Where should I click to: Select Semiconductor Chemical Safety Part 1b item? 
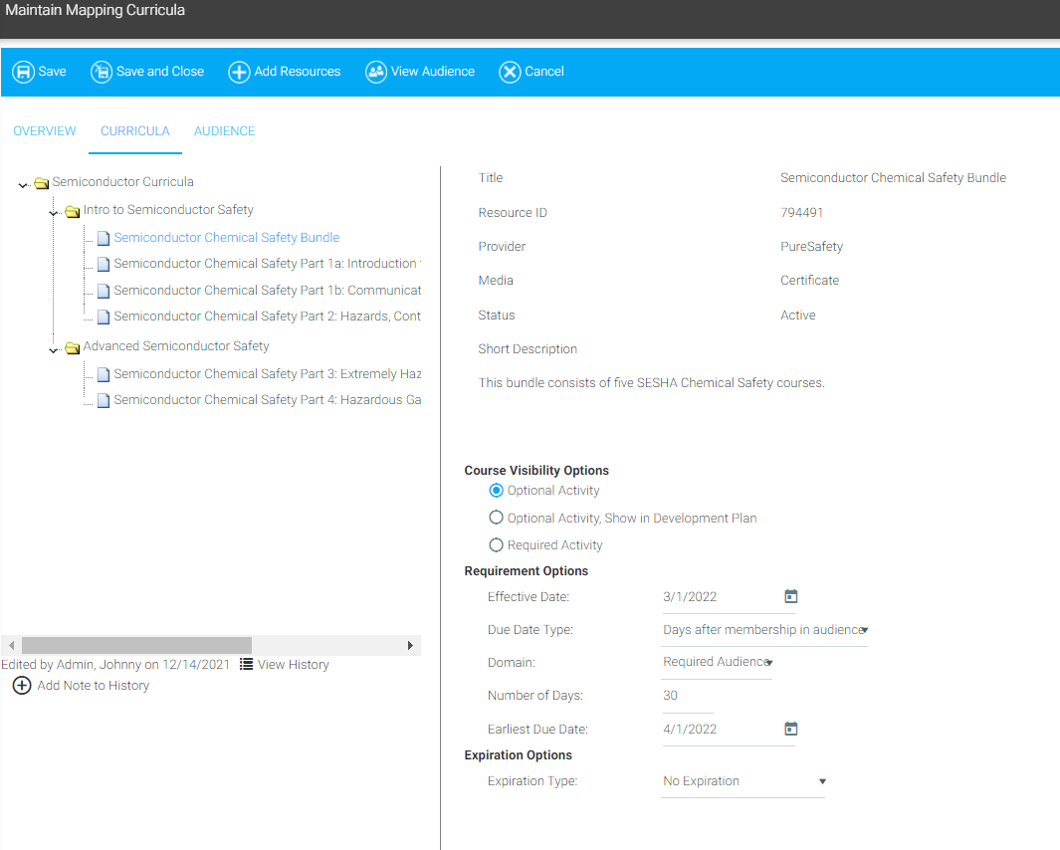point(267,290)
